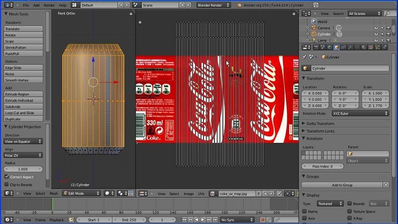398x224 pixels.
Task: Click the Blender logo in the header
Action: point(239,5)
